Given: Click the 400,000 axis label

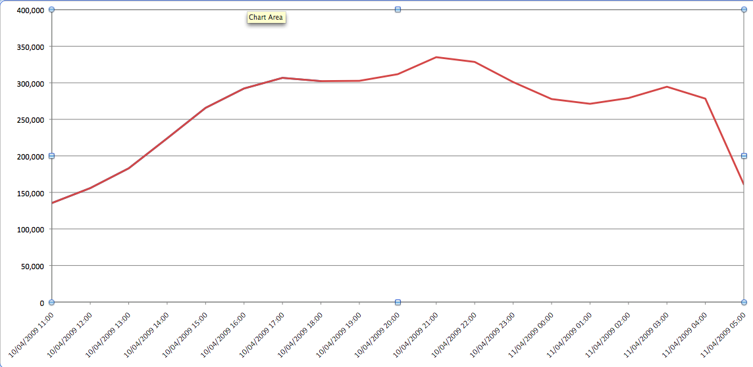Looking at the screenshot, I should click(30, 10).
